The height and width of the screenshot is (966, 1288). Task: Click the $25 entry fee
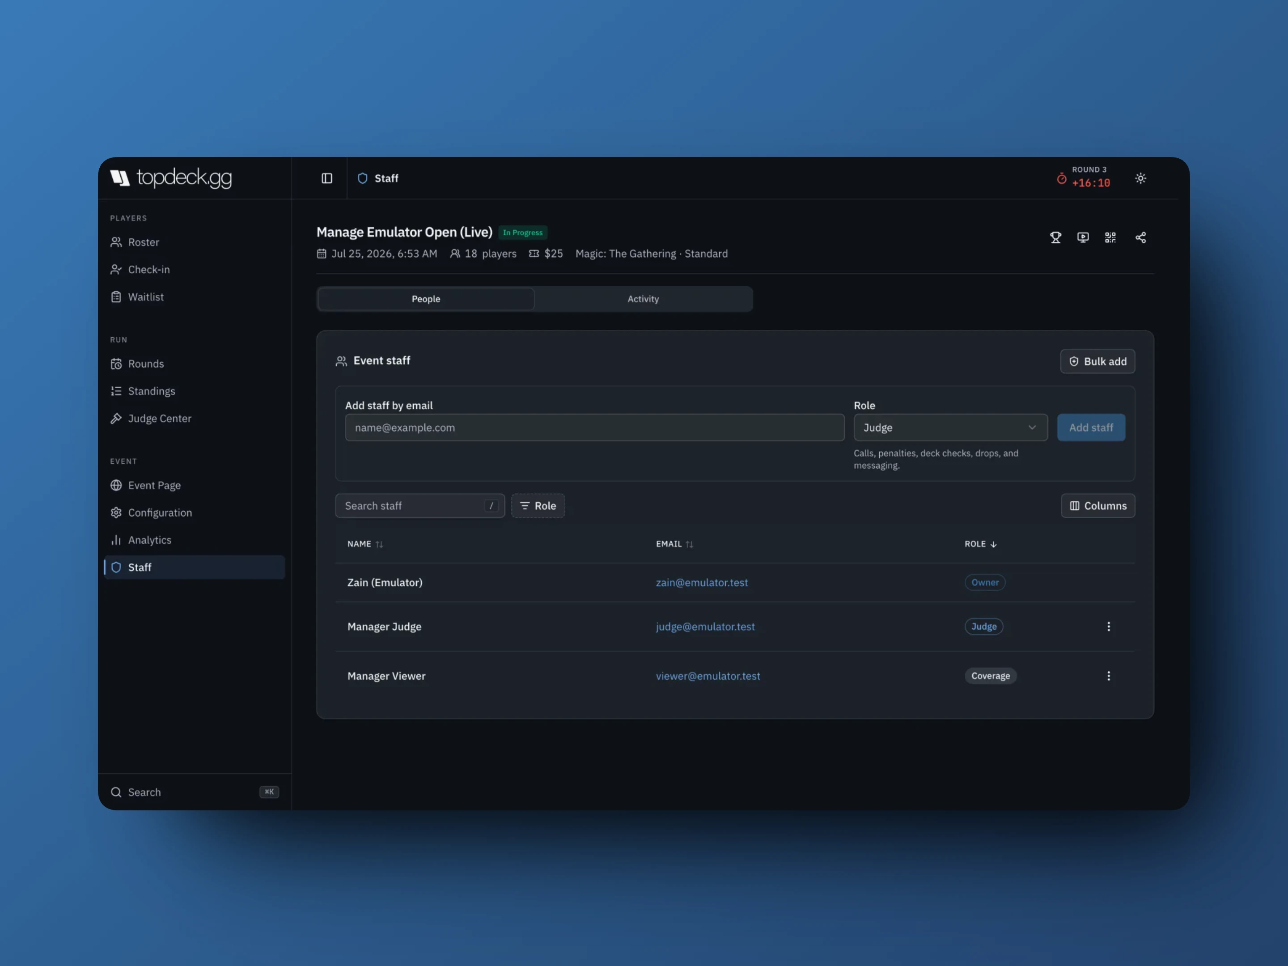(546, 254)
